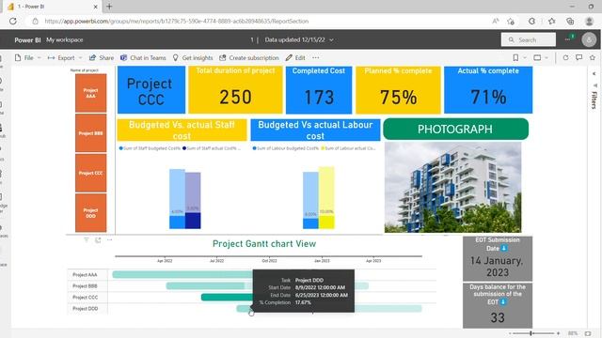The image size is (602, 338).
Task: Click the Labour actual cost legend swatch
Action: coord(323,148)
